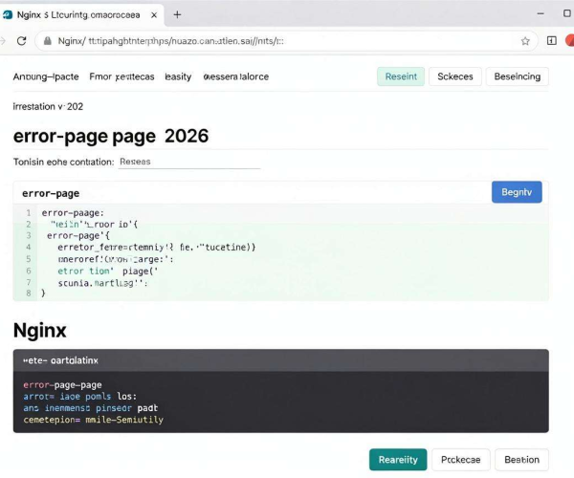Open the Fmor xetttecas navigation item
The width and height of the screenshot is (574, 478).
[121, 76]
